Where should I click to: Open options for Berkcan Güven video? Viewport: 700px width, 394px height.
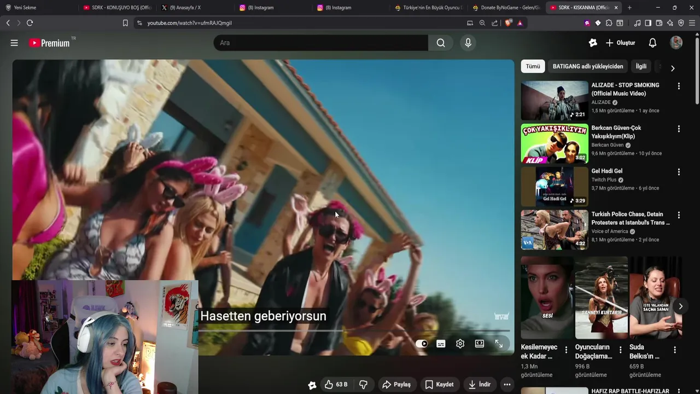click(679, 129)
